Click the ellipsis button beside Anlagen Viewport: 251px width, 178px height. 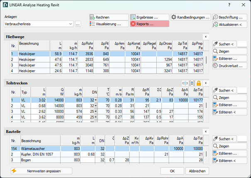pos(78,24)
